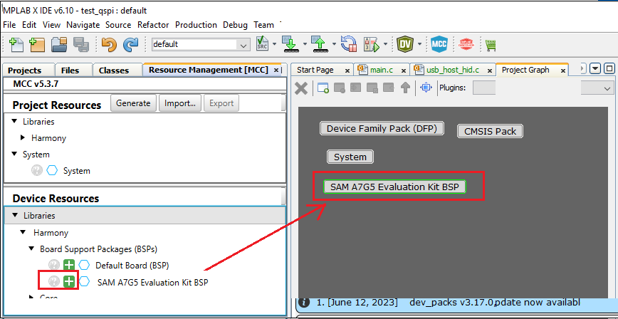
Task: Click the Debug Project icon
Action: pos(371,43)
